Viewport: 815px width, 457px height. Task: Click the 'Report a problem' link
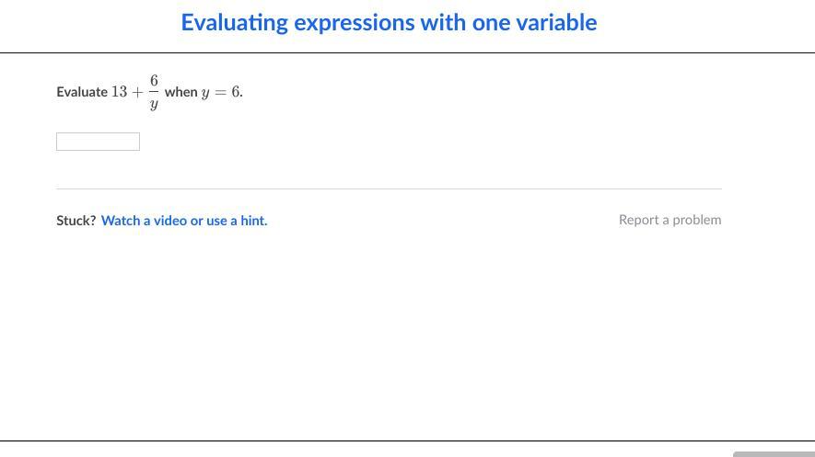pos(669,220)
